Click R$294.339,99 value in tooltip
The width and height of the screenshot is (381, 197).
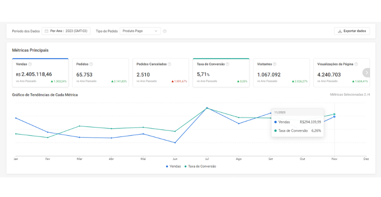coord(310,122)
